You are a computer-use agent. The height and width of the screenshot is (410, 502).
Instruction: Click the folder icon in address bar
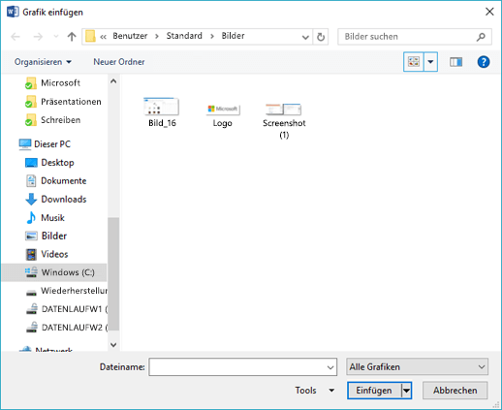click(90, 36)
